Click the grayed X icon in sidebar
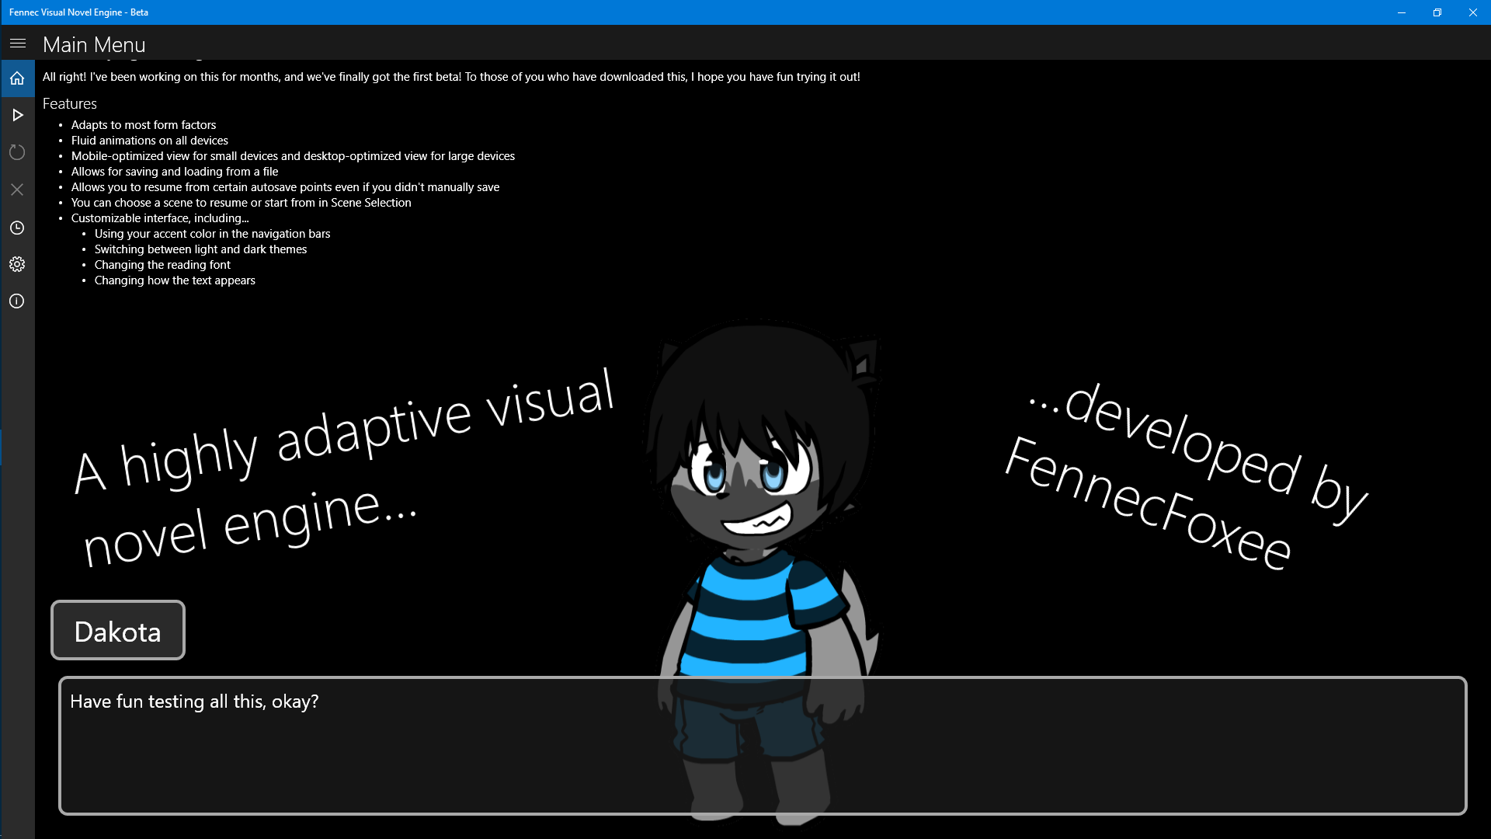1491x839 pixels. (x=17, y=190)
